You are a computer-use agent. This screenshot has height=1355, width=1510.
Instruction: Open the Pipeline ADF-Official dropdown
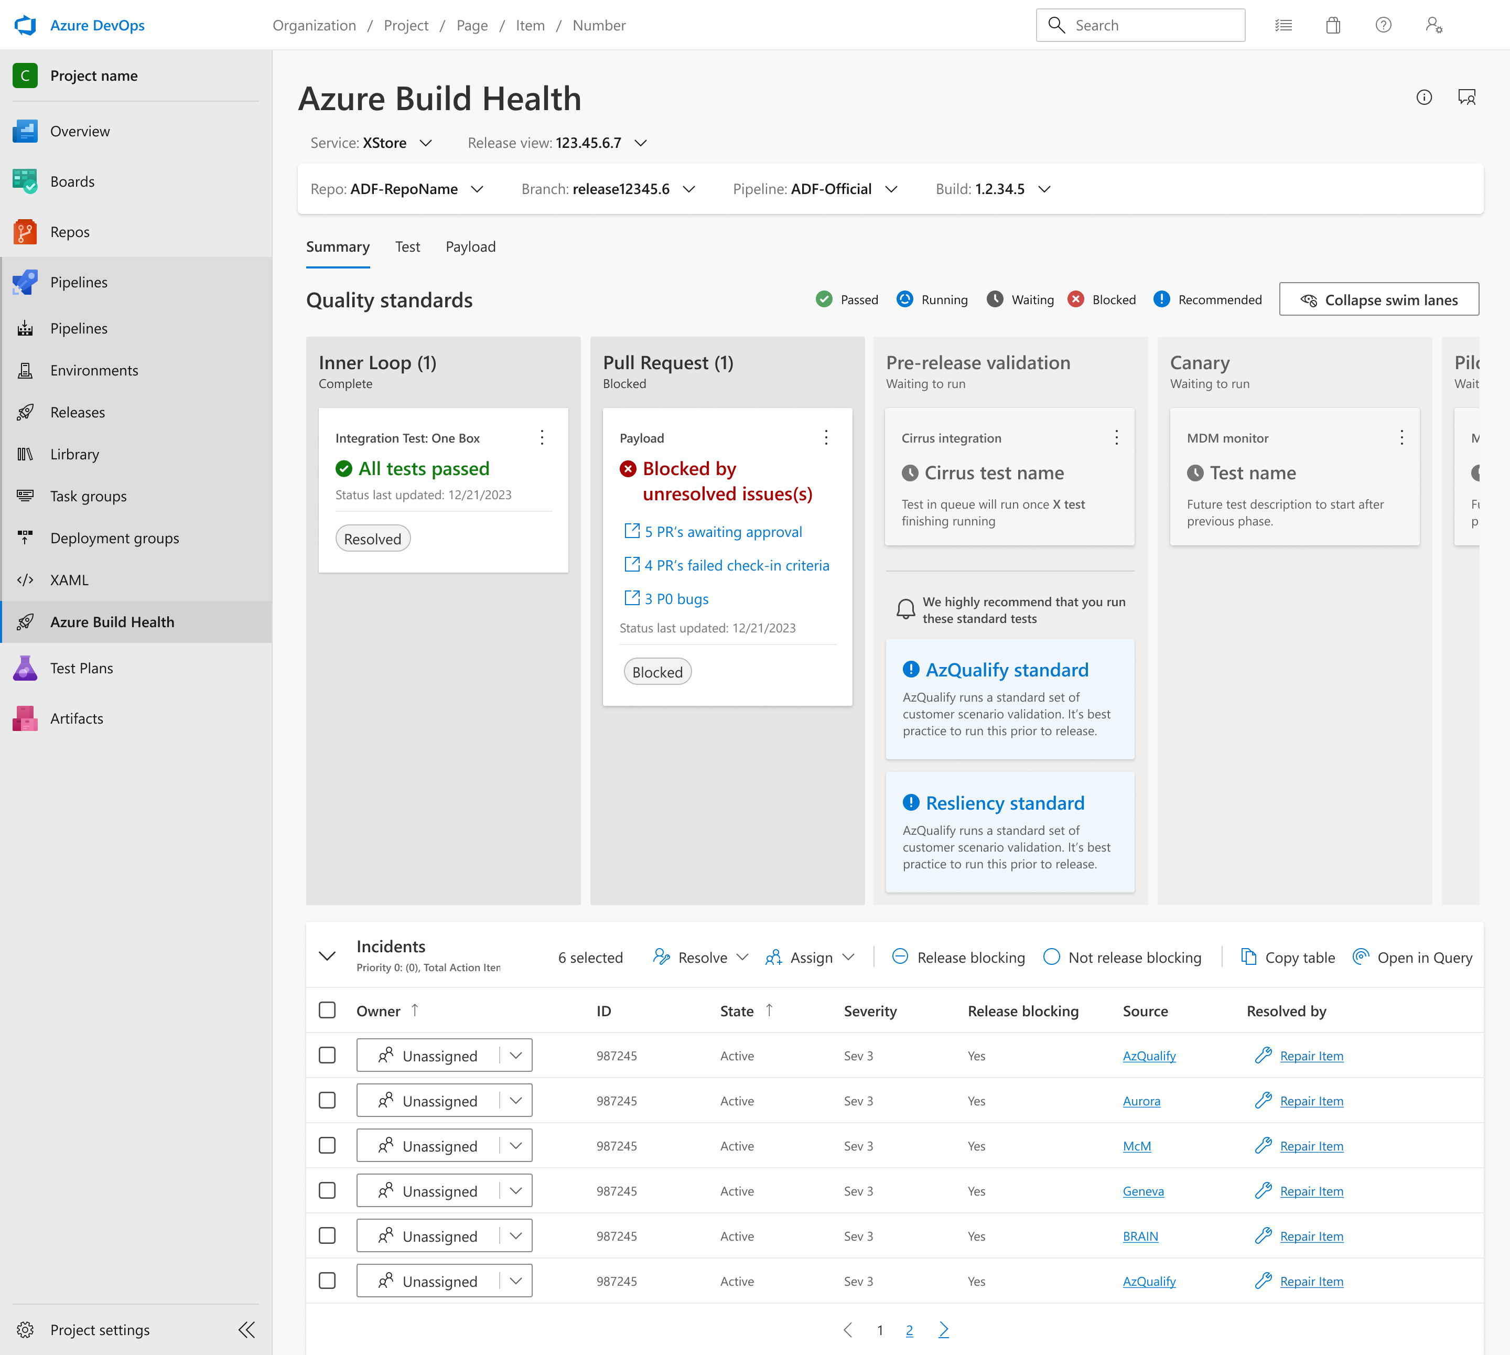pyautogui.click(x=815, y=189)
